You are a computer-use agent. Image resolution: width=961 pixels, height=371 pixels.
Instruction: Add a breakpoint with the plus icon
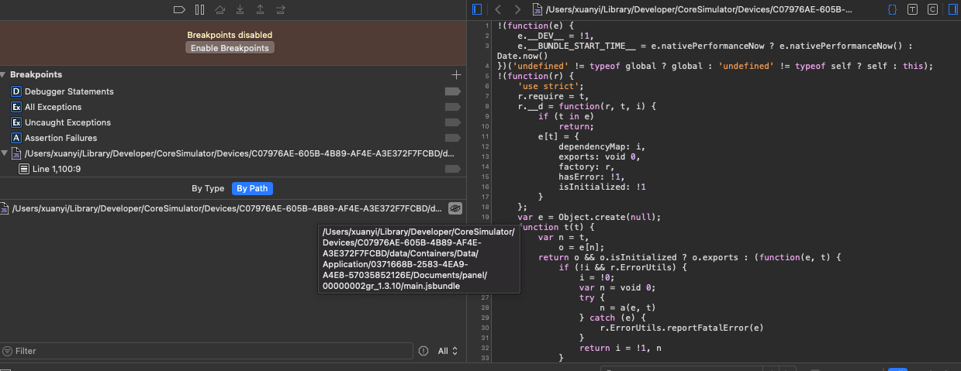(456, 74)
